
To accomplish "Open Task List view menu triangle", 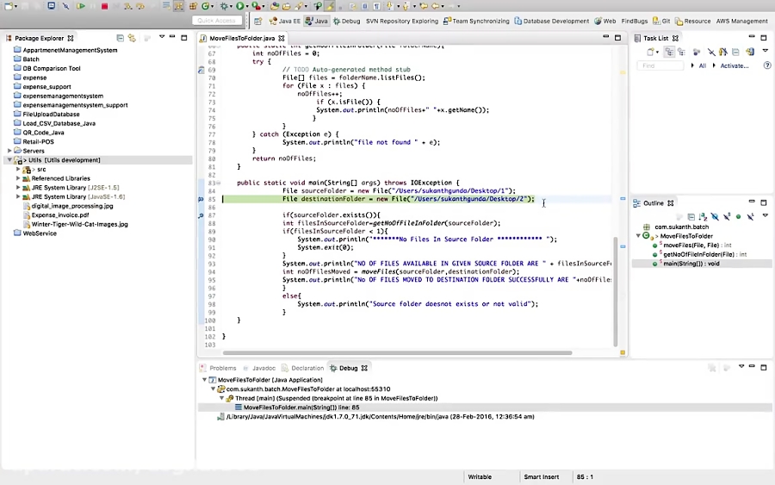I will [x=766, y=51].
